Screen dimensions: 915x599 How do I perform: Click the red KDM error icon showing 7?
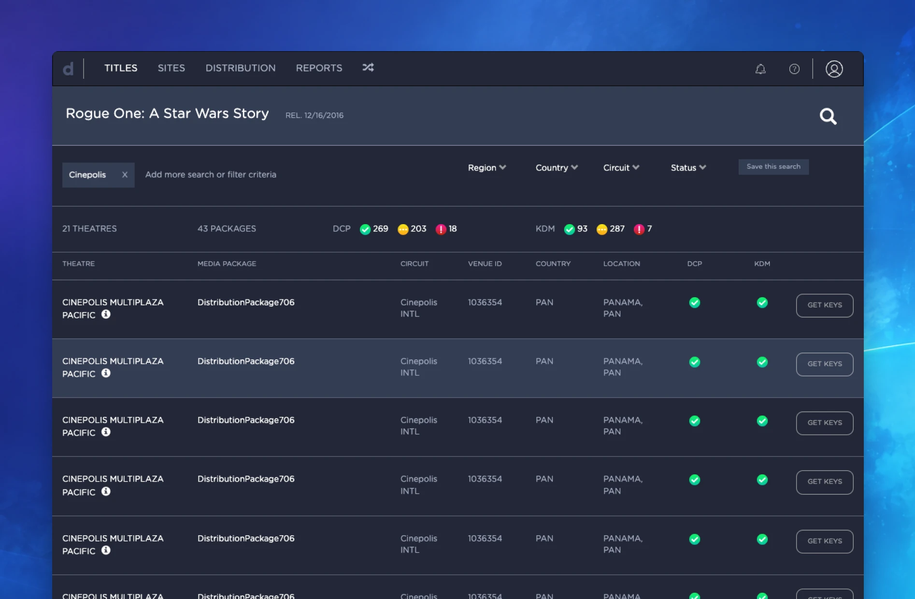639,229
